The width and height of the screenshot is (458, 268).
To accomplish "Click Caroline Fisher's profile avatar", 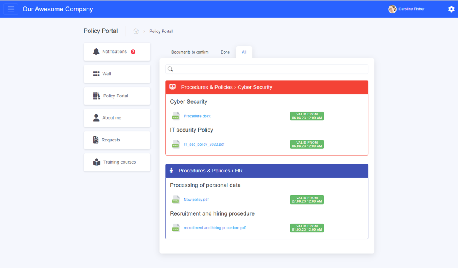I will [392, 9].
